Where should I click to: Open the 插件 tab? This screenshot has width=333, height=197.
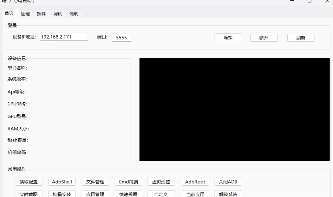coord(41,14)
